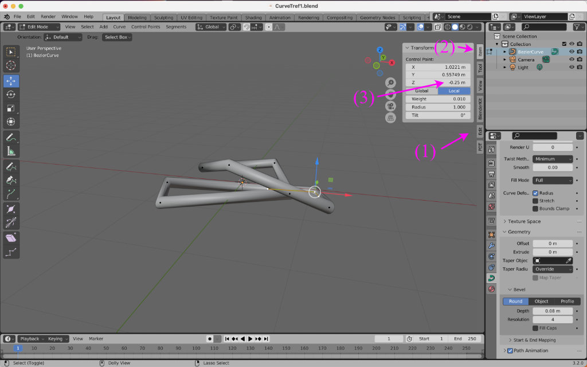587x367 pixels.
Task: Click the camera view viewport icon
Action: (390, 106)
